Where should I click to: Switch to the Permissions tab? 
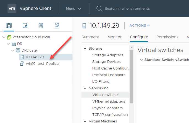tap(167, 37)
